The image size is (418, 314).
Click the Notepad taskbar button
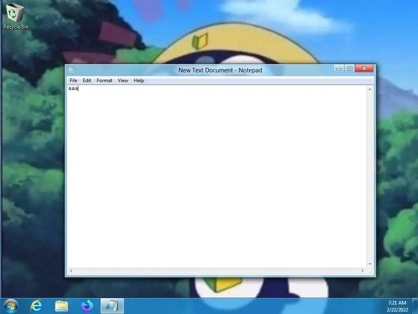point(112,306)
